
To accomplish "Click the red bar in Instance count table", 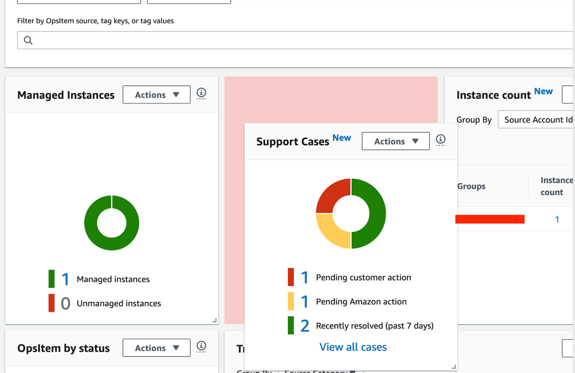I will pyautogui.click(x=490, y=219).
